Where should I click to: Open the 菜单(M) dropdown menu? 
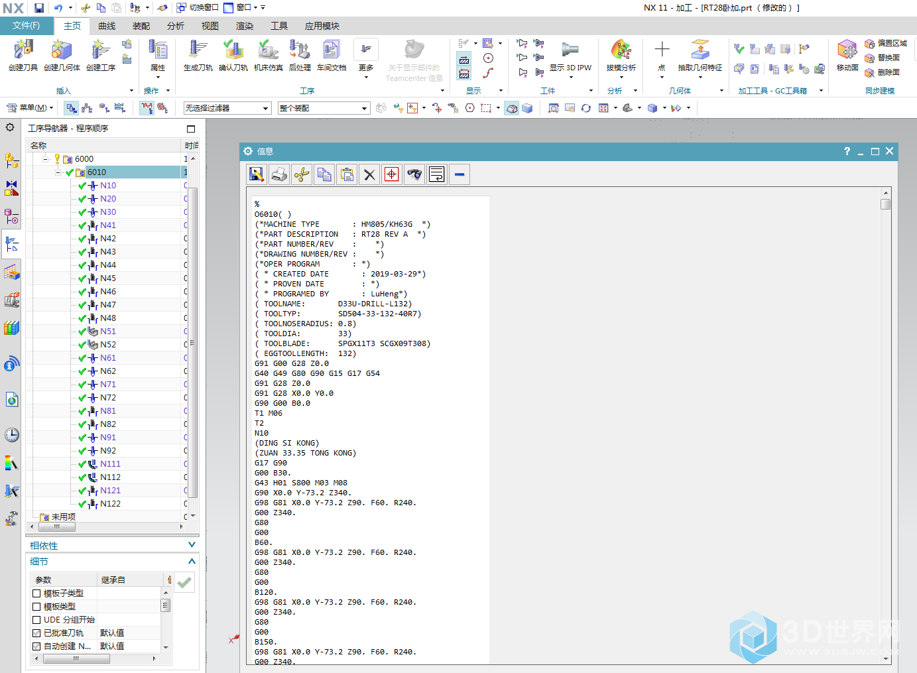click(30, 107)
